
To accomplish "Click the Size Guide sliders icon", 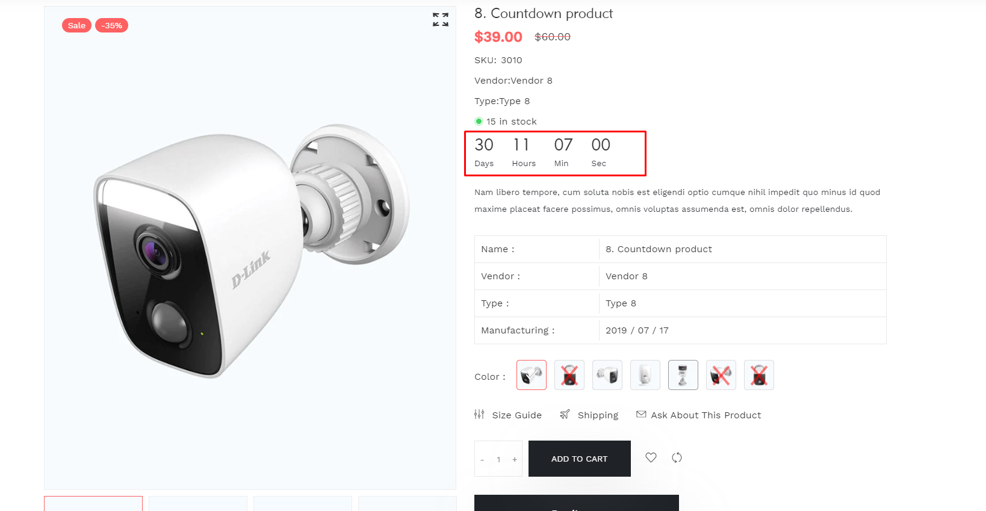I will [479, 414].
